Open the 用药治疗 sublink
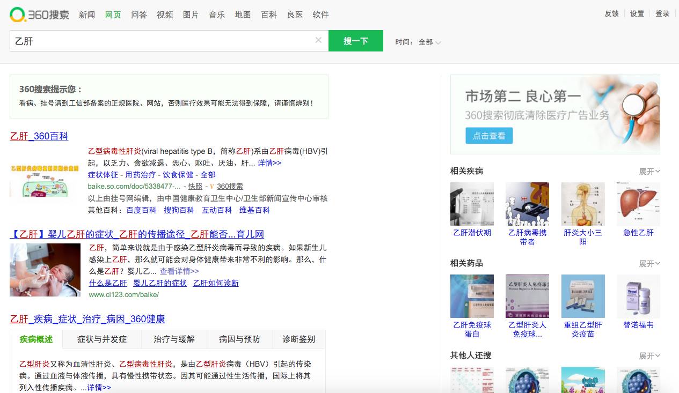 (140, 175)
